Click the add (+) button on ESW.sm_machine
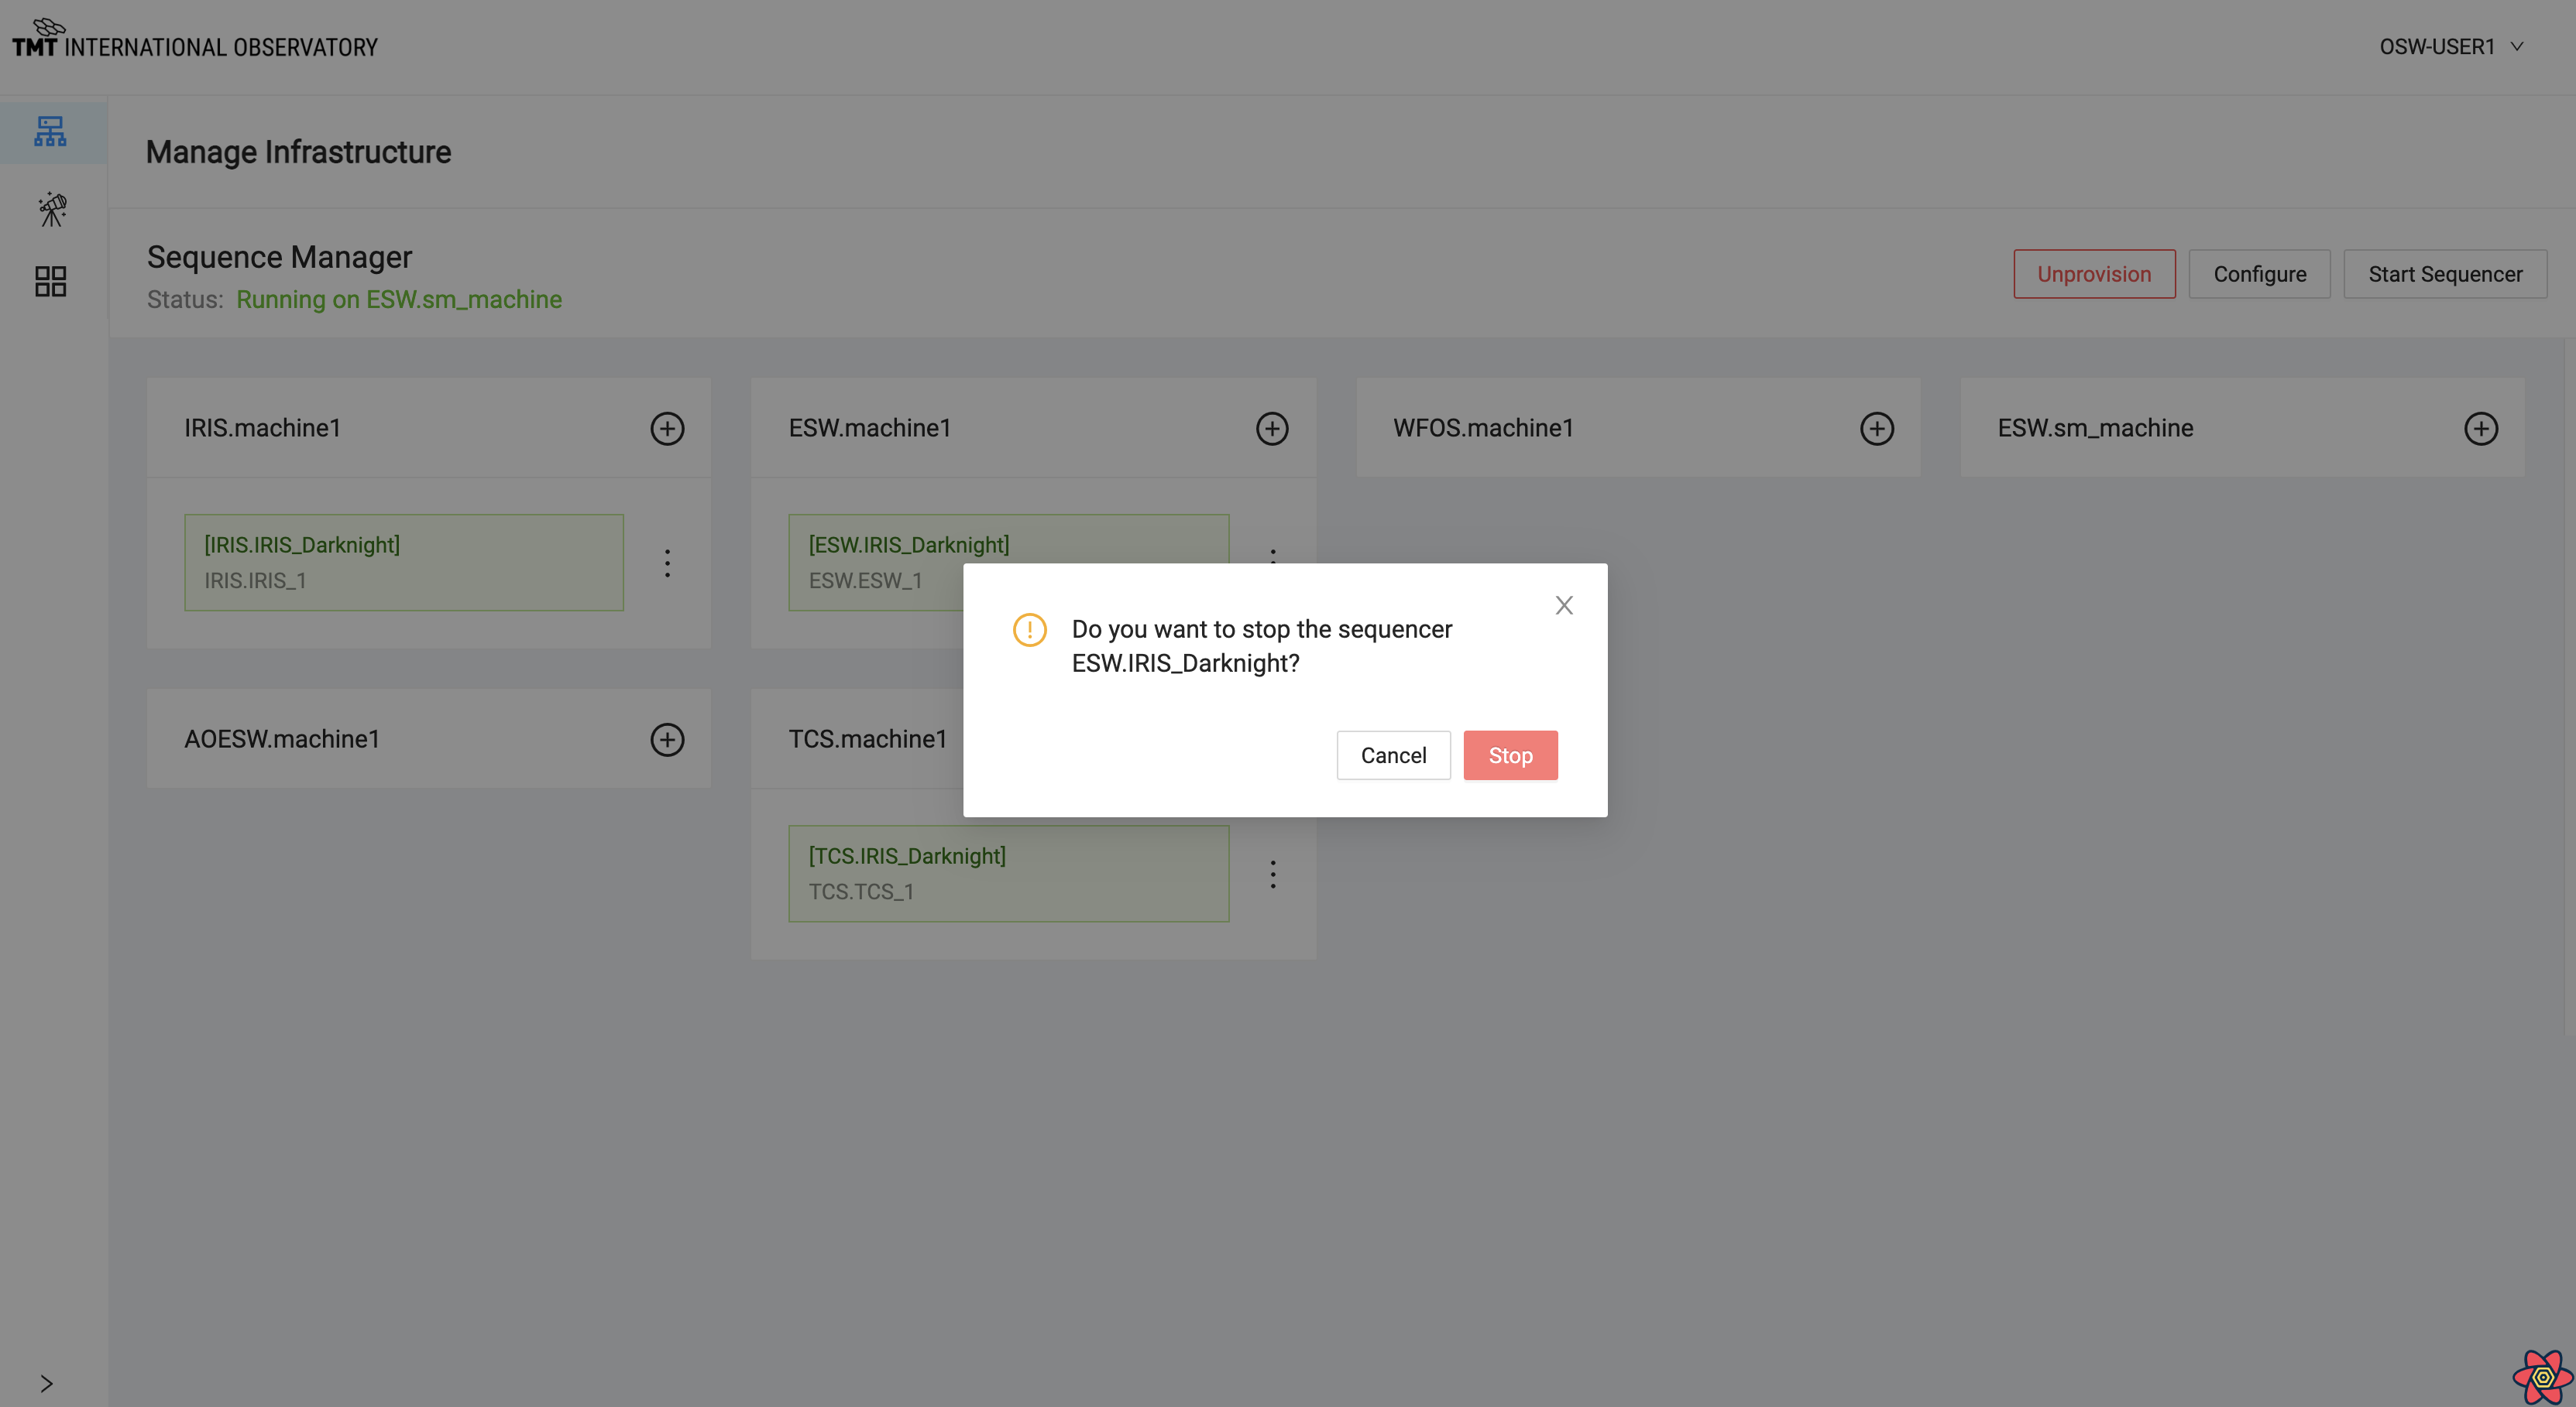Image resolution: width=2576 pixels, height=1407 pixels. 2481,426
